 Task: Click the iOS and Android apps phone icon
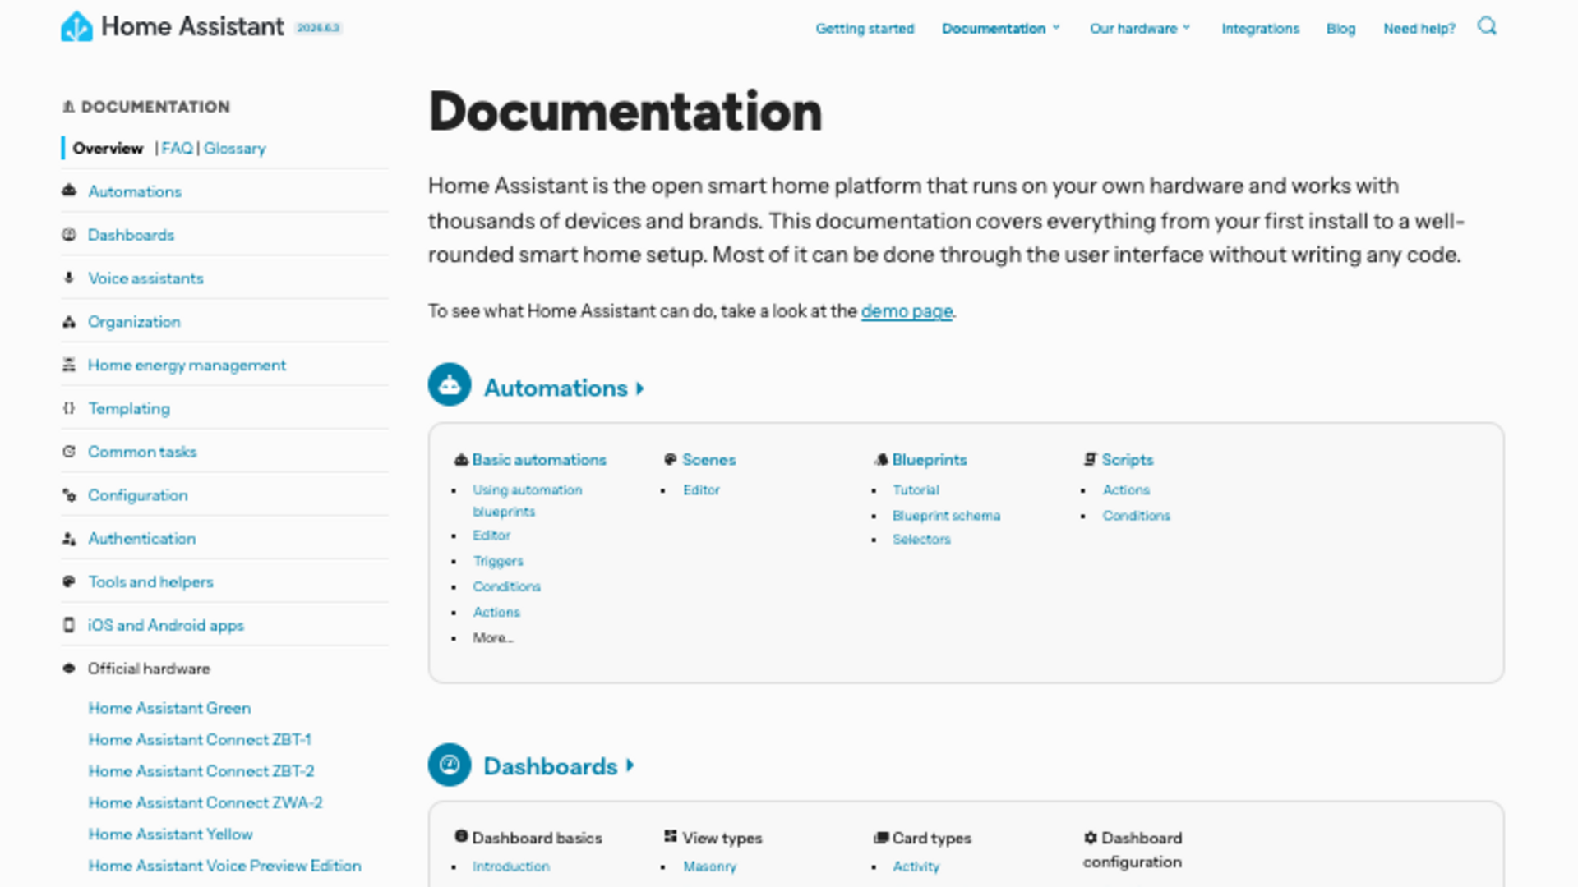(69, 625)
